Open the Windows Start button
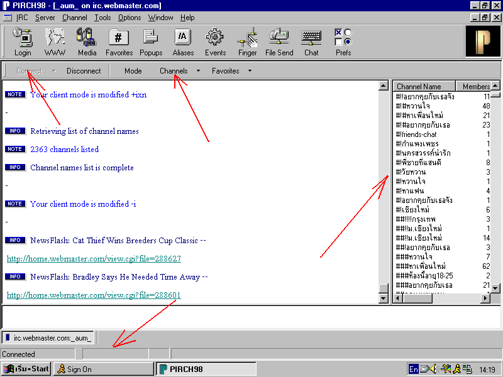The height and width of the screenshot is (377, 503). click(26, 369)
